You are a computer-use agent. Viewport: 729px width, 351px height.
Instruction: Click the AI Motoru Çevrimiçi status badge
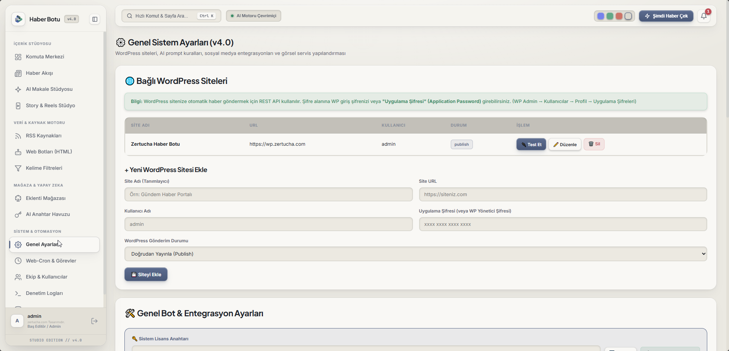[x=253, y=16]
